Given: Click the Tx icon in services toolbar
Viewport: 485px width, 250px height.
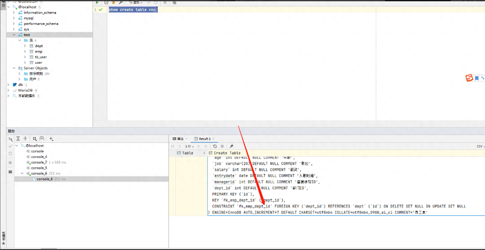Looking at the screenshot, I should (10, 139).
